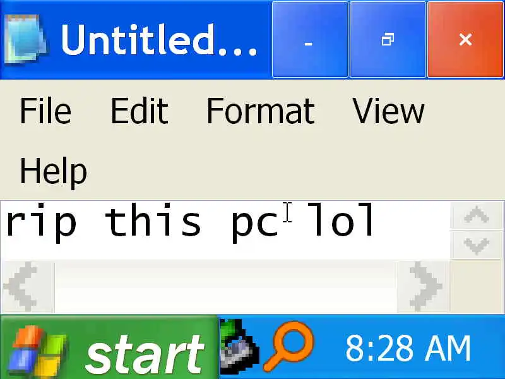Open the Windows start menu

[109, 347]
